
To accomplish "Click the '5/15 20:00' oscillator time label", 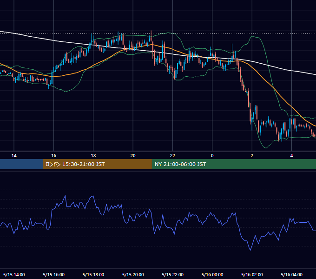I will (133, 275).
